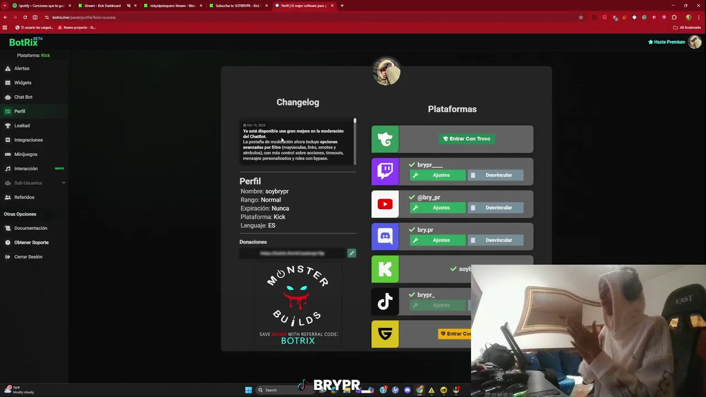The width and height of the screenshot is (706, 397).
Task: Open Ajustes for TikTok brypr_
Action: (x=437, y=305)
